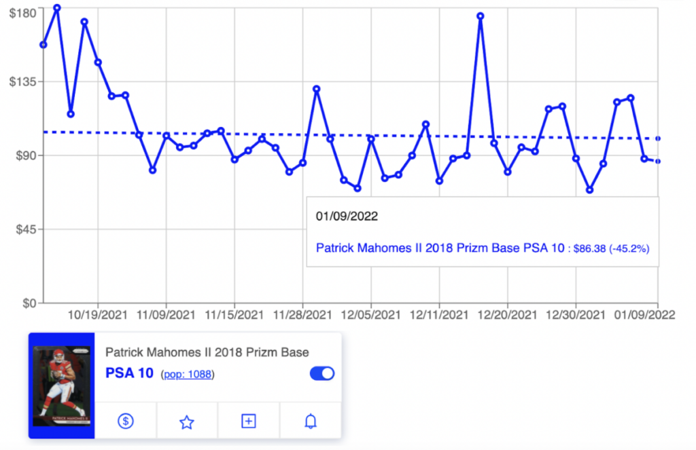Click the 11/09/2021 x-axis date label
696x450 pixels.
click(166, 315)
